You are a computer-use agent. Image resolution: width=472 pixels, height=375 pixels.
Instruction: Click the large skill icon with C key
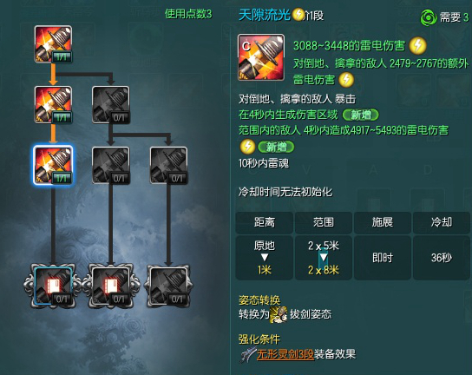click(261, 57)
